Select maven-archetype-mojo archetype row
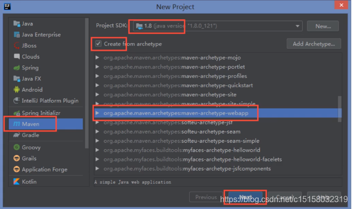 pyautogui.click(x=218, y=58)
